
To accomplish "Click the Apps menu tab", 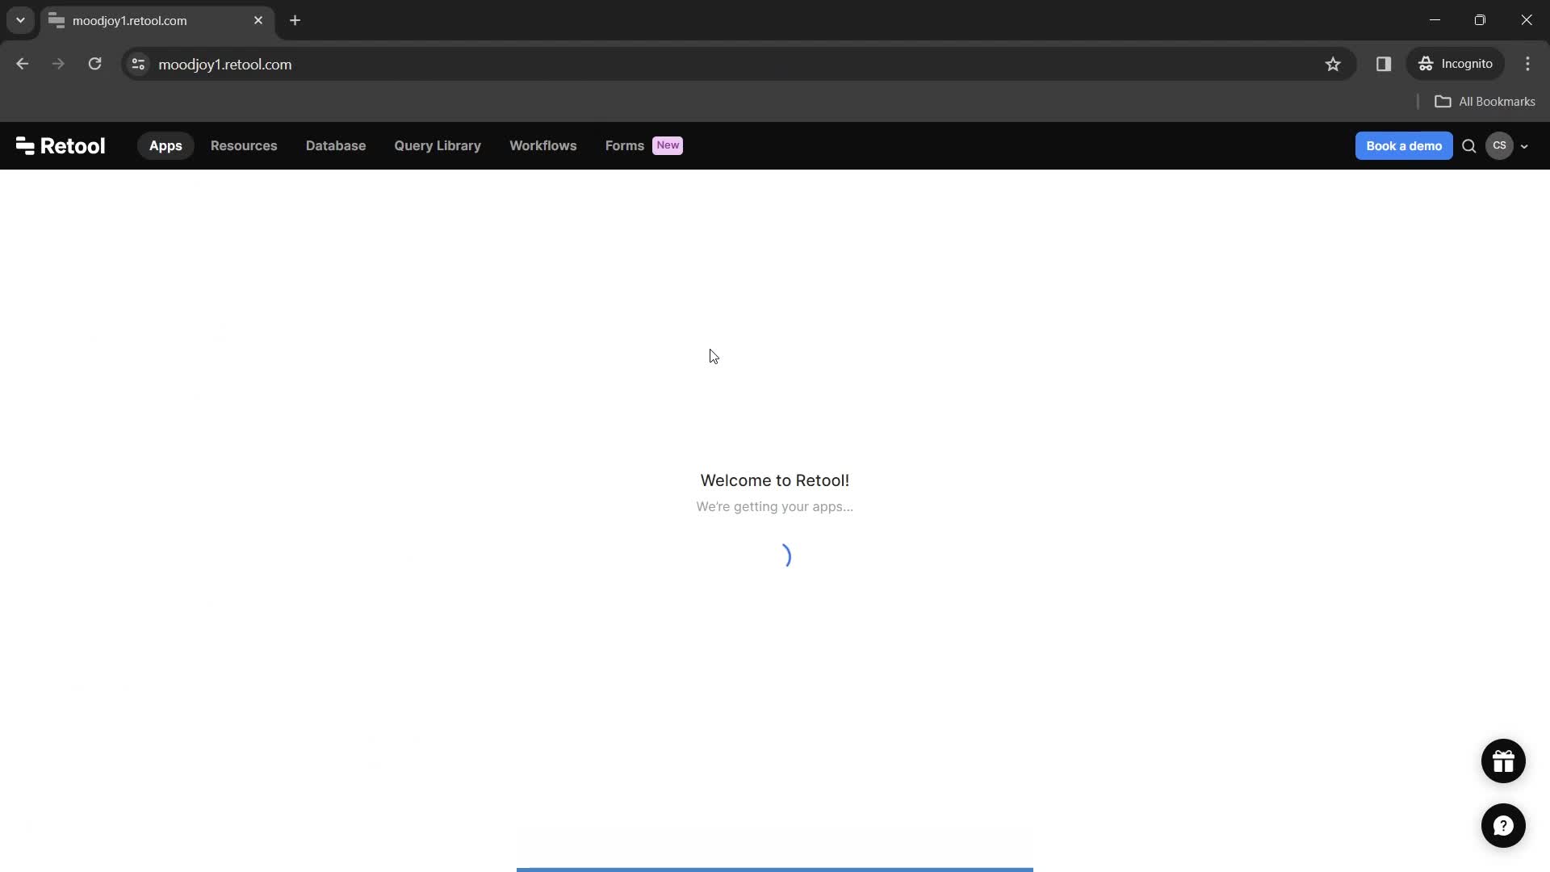I will coord(165,146).
